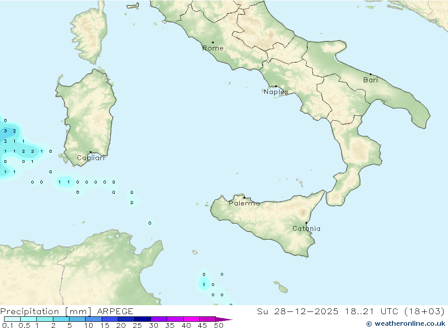The width and height of the screenshot is (448, 328).
Task: Click the weatheronline.co.uk copyright link
Action: click(x=406, y=324)
